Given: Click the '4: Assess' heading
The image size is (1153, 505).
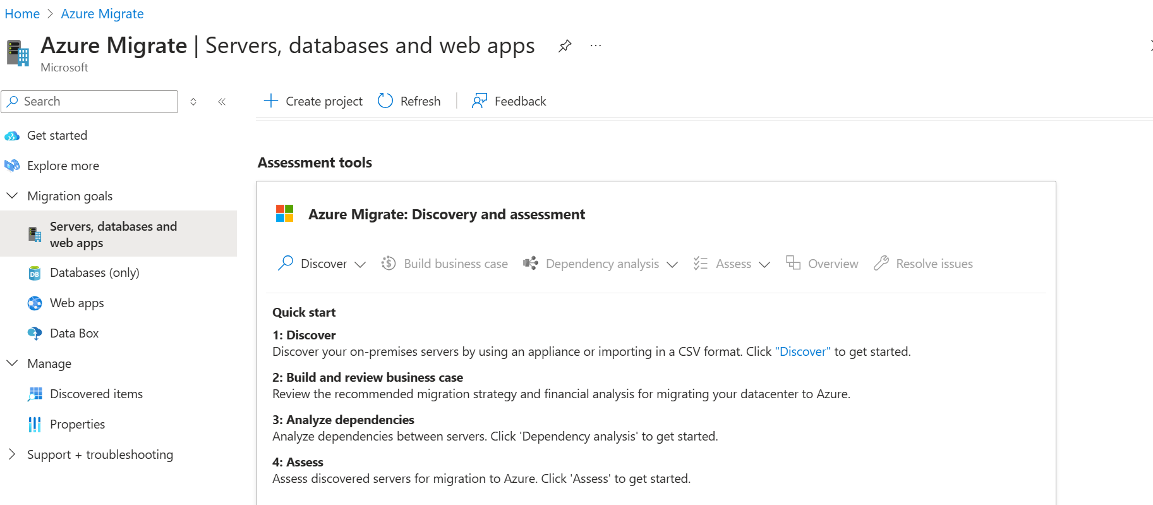Looking at the screenshot, I should 298,462.
